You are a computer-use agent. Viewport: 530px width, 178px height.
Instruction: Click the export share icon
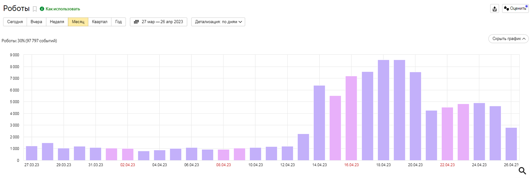(x=494, y=9)
